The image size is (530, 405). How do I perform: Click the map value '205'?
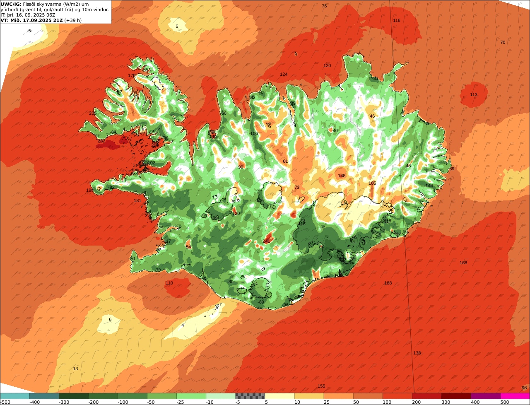pyautogui.click(x=93, y=113)
